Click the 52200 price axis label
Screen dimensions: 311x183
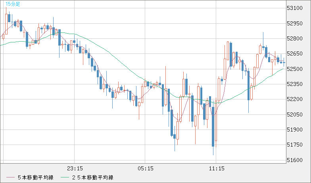[295, 99]
